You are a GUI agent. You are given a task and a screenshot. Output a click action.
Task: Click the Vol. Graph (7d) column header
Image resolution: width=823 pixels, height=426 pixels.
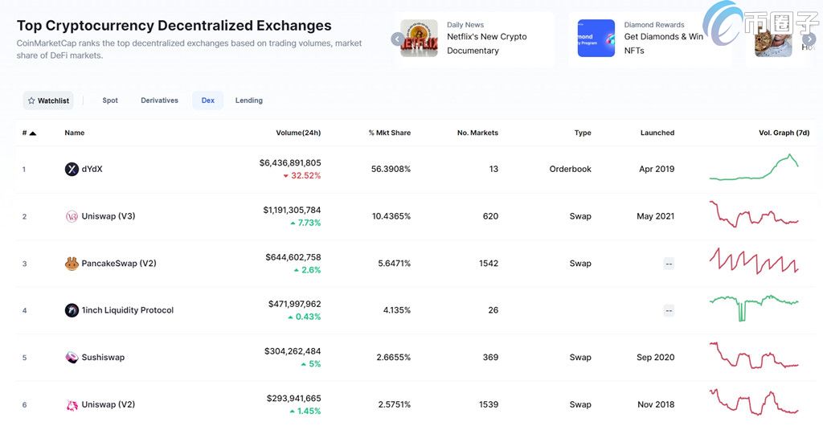(784, 133)
